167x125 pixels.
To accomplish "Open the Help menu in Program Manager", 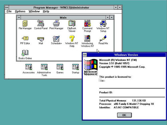I will pos(46,11).
